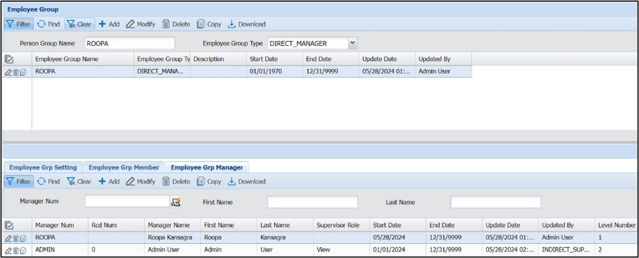
Task: Toggle select-all checkbox in manager grid
Action: 9,225
